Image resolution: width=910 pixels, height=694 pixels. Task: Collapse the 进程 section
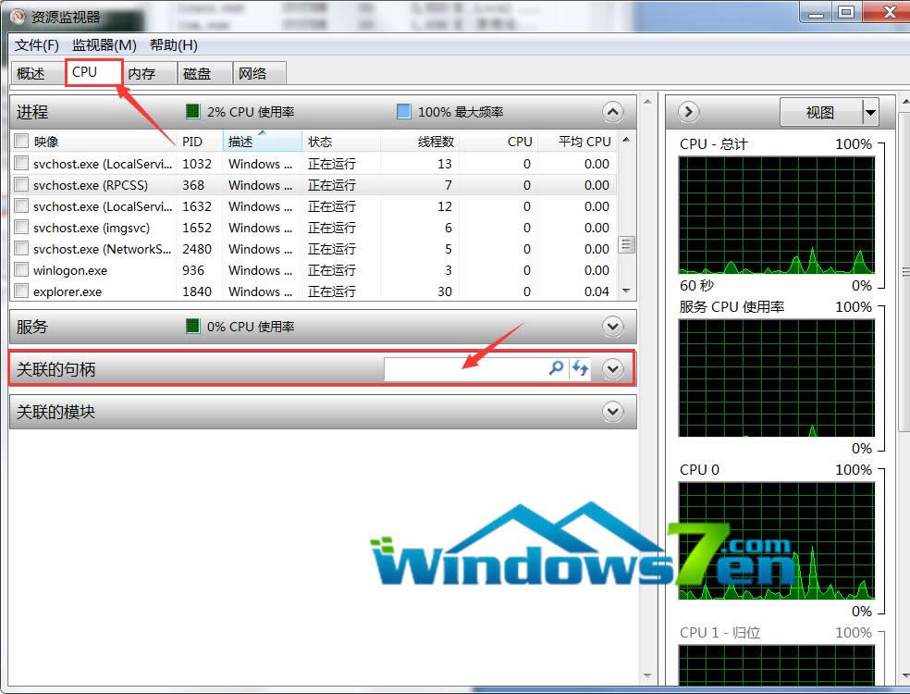click(612, 112)
